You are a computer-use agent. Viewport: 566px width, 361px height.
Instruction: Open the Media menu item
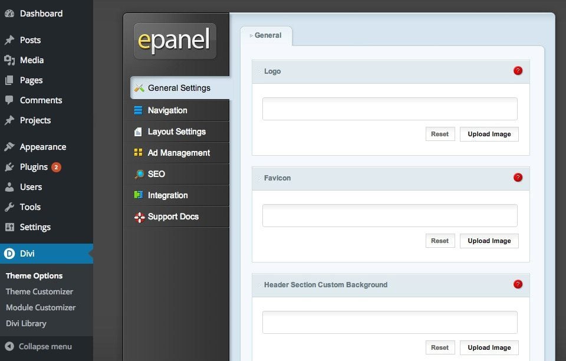coord(47,60)
